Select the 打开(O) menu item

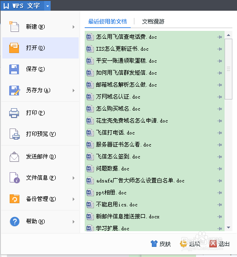(40, 48)
